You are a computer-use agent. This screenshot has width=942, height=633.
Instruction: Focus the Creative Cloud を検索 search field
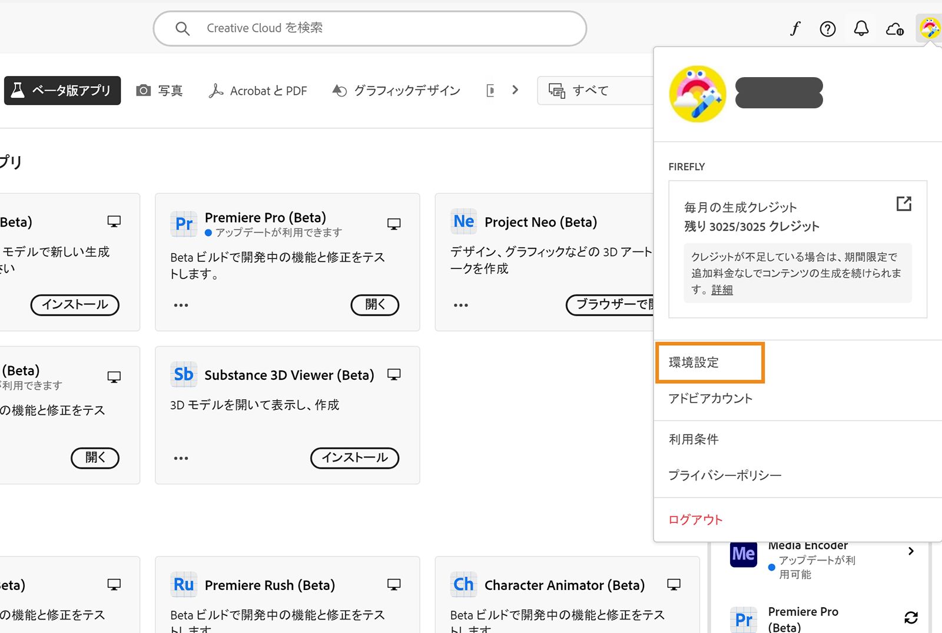tap(370, 28)
